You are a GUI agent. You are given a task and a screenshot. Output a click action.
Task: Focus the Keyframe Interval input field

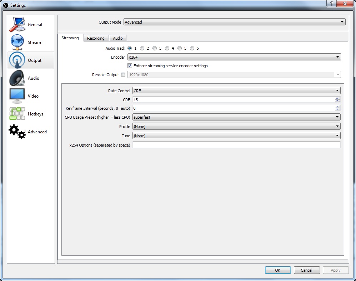tap(234, 108)
